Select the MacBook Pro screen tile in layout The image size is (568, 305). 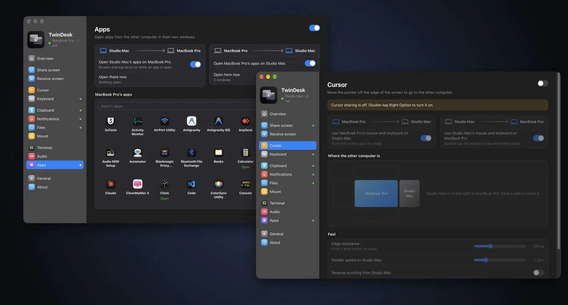376,194
